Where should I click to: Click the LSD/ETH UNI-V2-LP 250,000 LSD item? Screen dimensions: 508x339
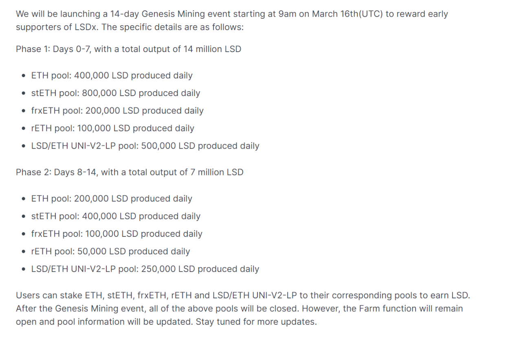point(145,269)
